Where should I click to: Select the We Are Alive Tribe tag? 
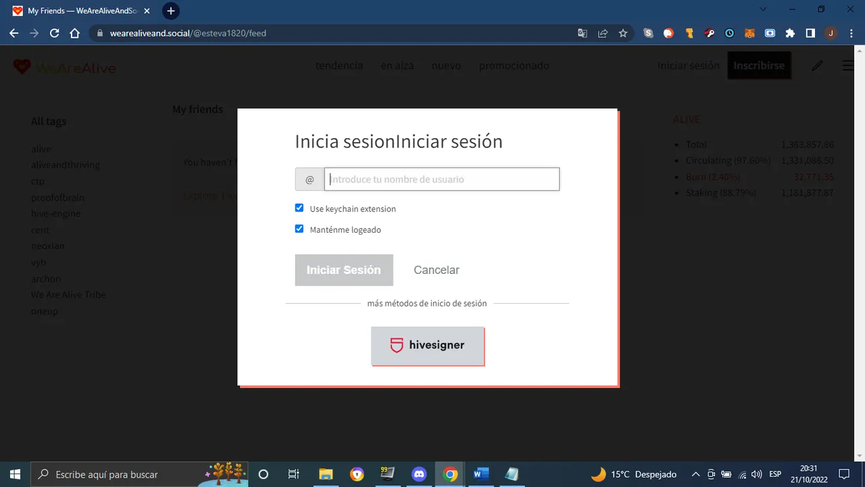(68, 295)
